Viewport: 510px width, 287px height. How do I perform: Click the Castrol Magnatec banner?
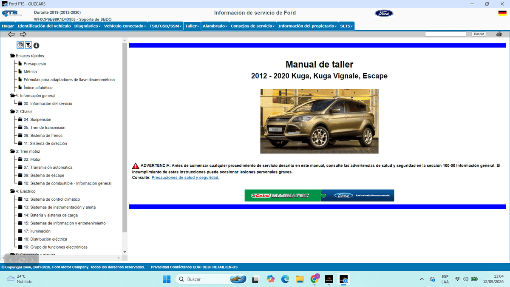tap(319, 196)
